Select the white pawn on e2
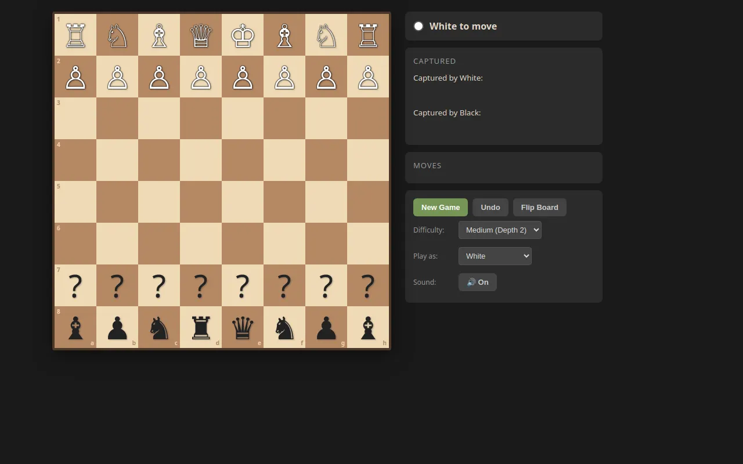743x464 pixels. (x=243, y=77)
